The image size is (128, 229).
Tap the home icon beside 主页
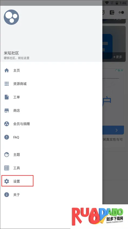[x=7, y=71]
